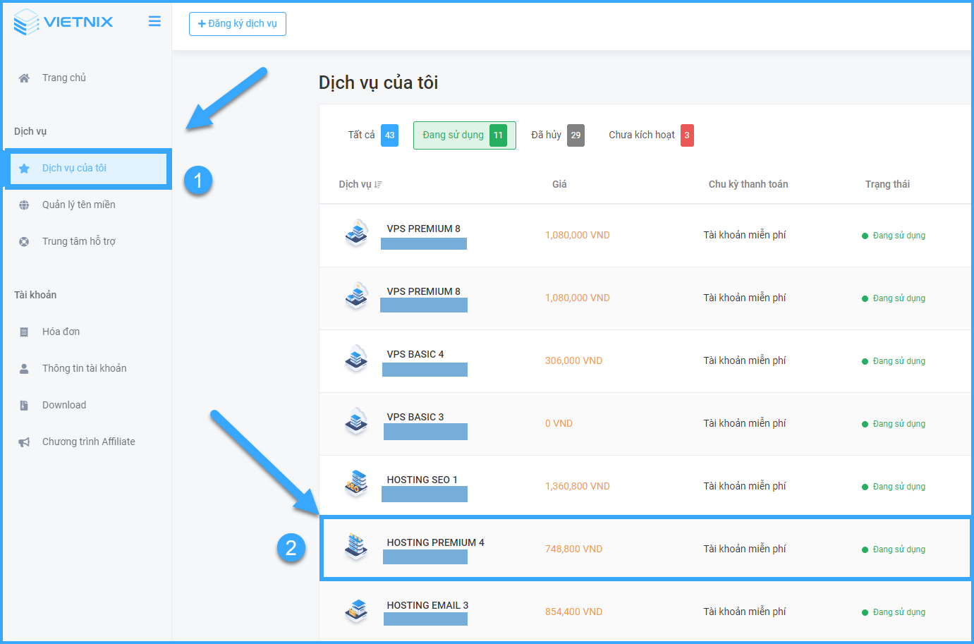Click the Vietnix logo
The height and width of the screenshot is (644, 974).
click(63, 22)
